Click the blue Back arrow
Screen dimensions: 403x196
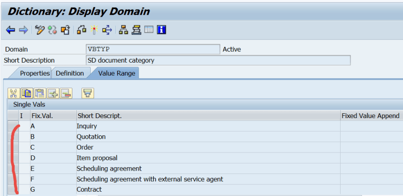10,30
